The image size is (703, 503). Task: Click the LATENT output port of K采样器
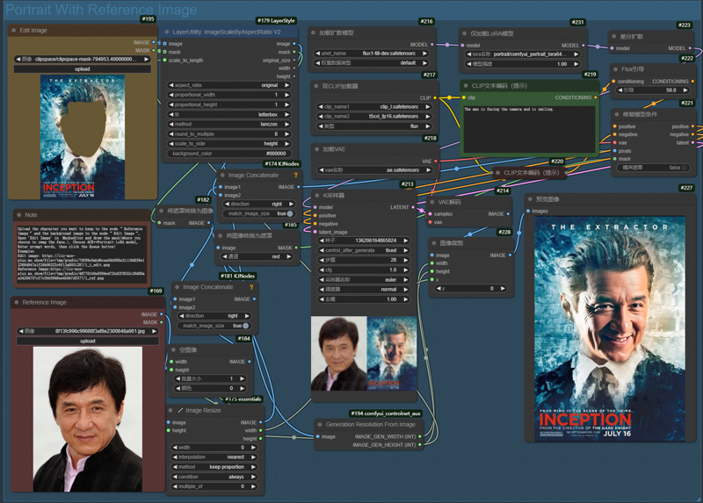point(413,207)
